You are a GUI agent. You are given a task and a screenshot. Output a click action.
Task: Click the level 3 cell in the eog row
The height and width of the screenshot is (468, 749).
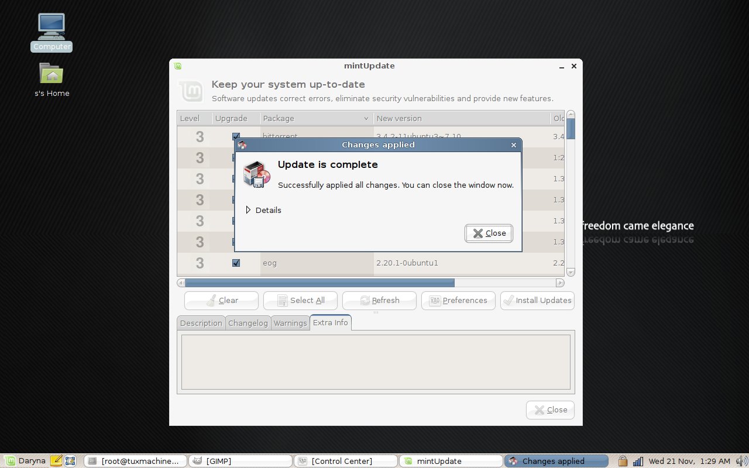pyautogui.click(x=200, y=263)
